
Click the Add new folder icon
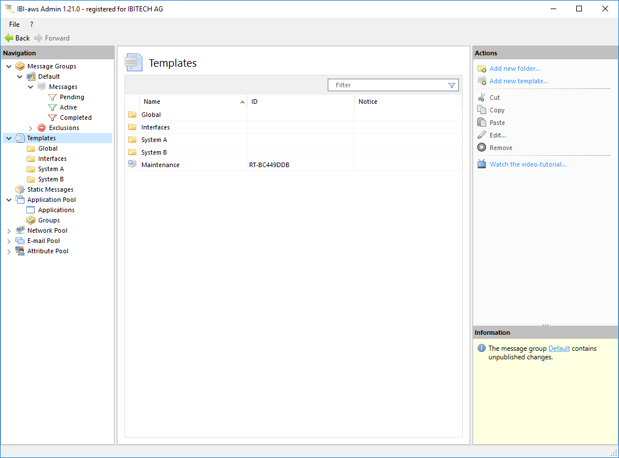point(482,68)
